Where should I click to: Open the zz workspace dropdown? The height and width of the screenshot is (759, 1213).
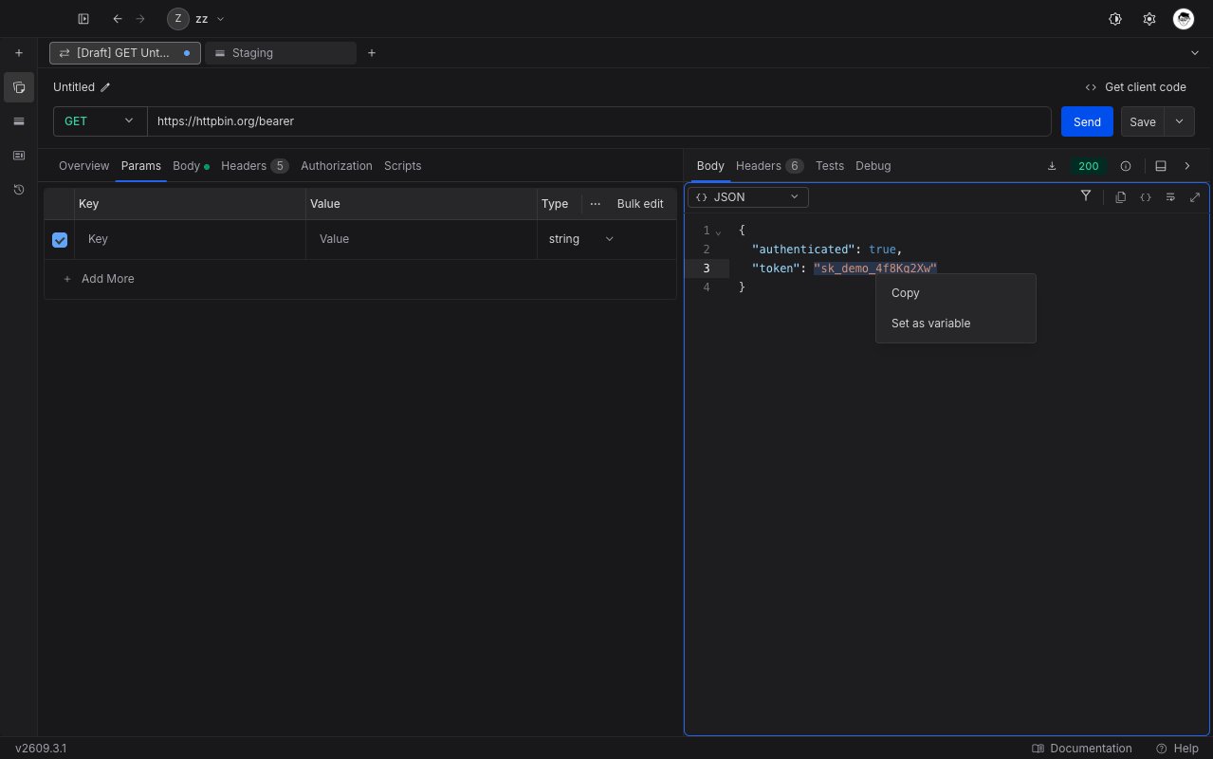[196, 19]
